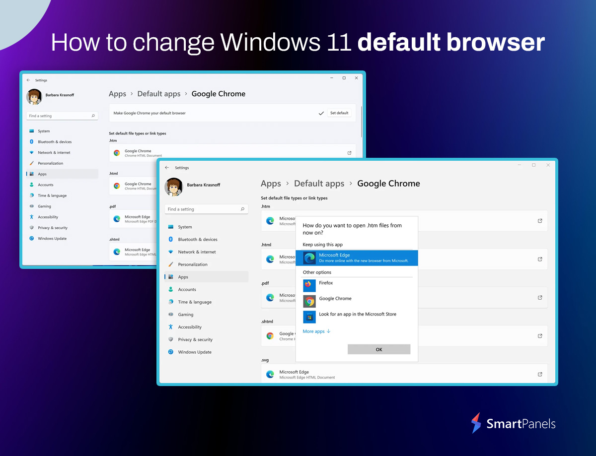
Task: Select Firefox in the app chooser list
Action: (326, 283)
